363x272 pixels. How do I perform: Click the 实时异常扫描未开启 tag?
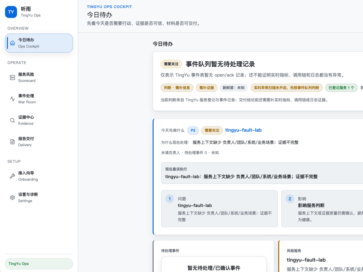tap(286, 88)
